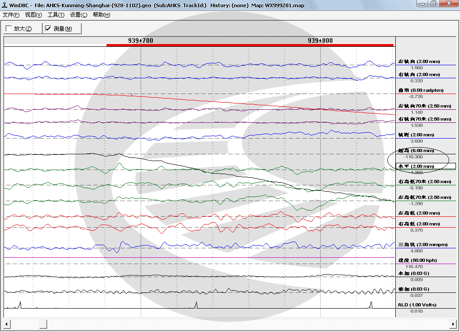The height and width of the screenshot is (332, 460).
Task: Select the 左轨向70米 (2.50 mm) channel label
Action: click(425, 106)
